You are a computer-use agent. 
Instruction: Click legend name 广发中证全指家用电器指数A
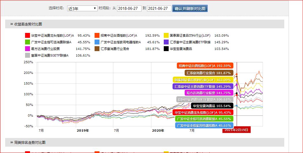pos(121,42)
